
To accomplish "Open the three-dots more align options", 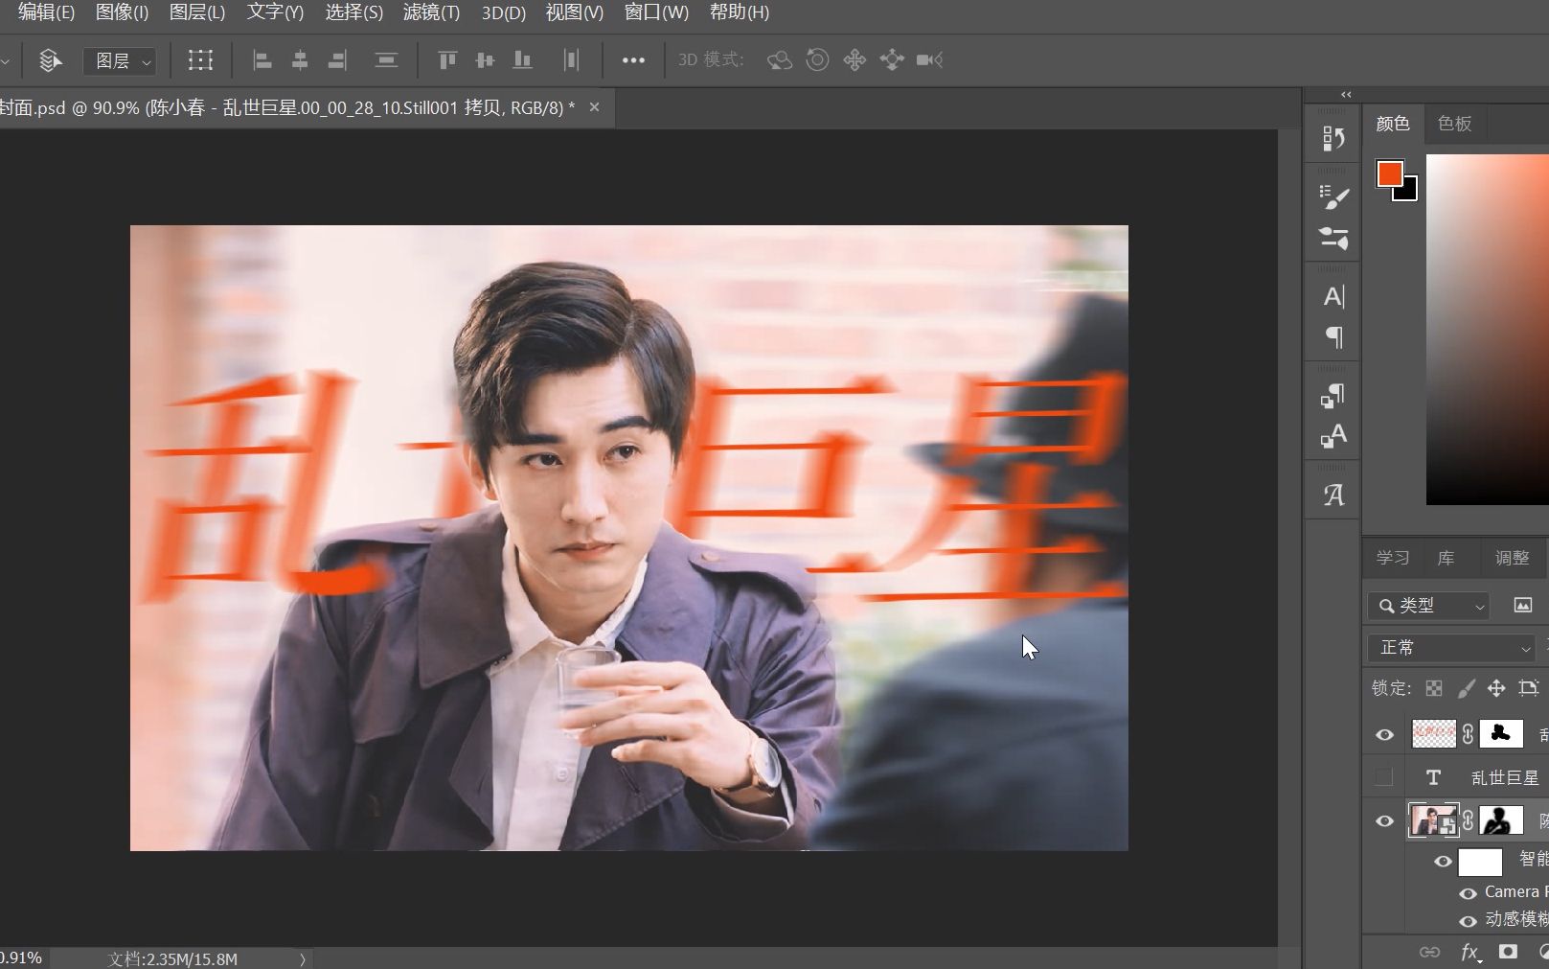I will (x=633, y=60).
